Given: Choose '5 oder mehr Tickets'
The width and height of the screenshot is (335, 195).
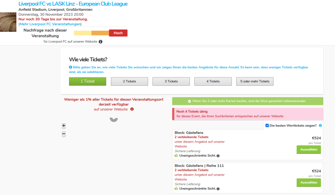Looking at the screenshot, I should point(255,81).
